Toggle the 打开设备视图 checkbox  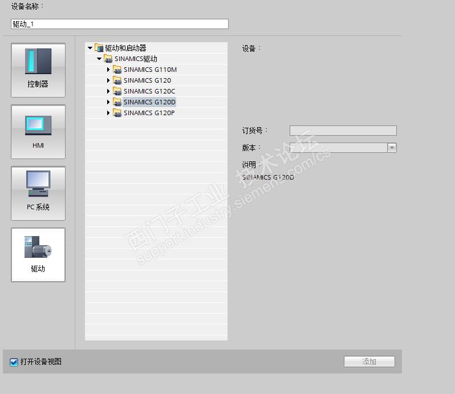pos(14,362)
